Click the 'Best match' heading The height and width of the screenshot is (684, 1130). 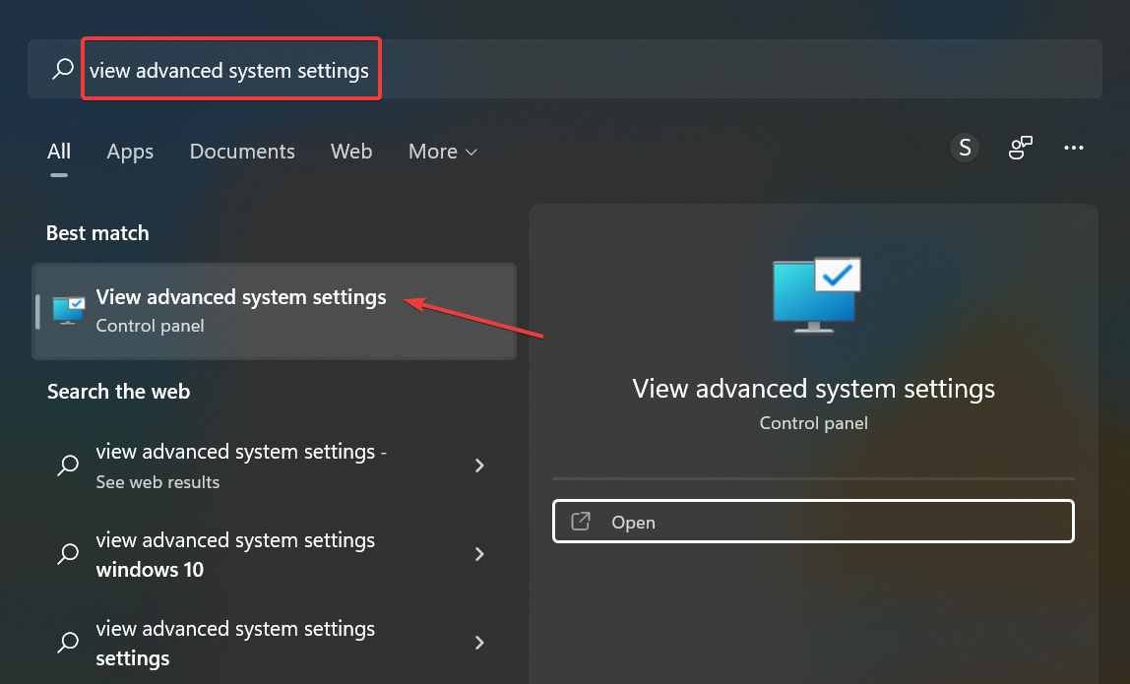[x=98, y=233]
